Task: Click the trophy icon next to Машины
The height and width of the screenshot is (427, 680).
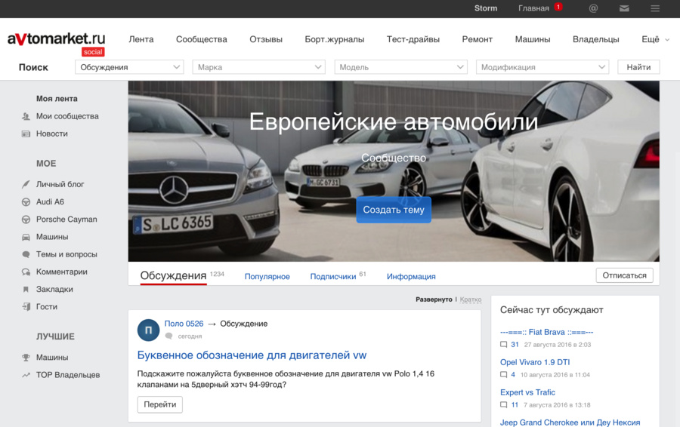Action: pyautogui.click(x=26, y=358)
